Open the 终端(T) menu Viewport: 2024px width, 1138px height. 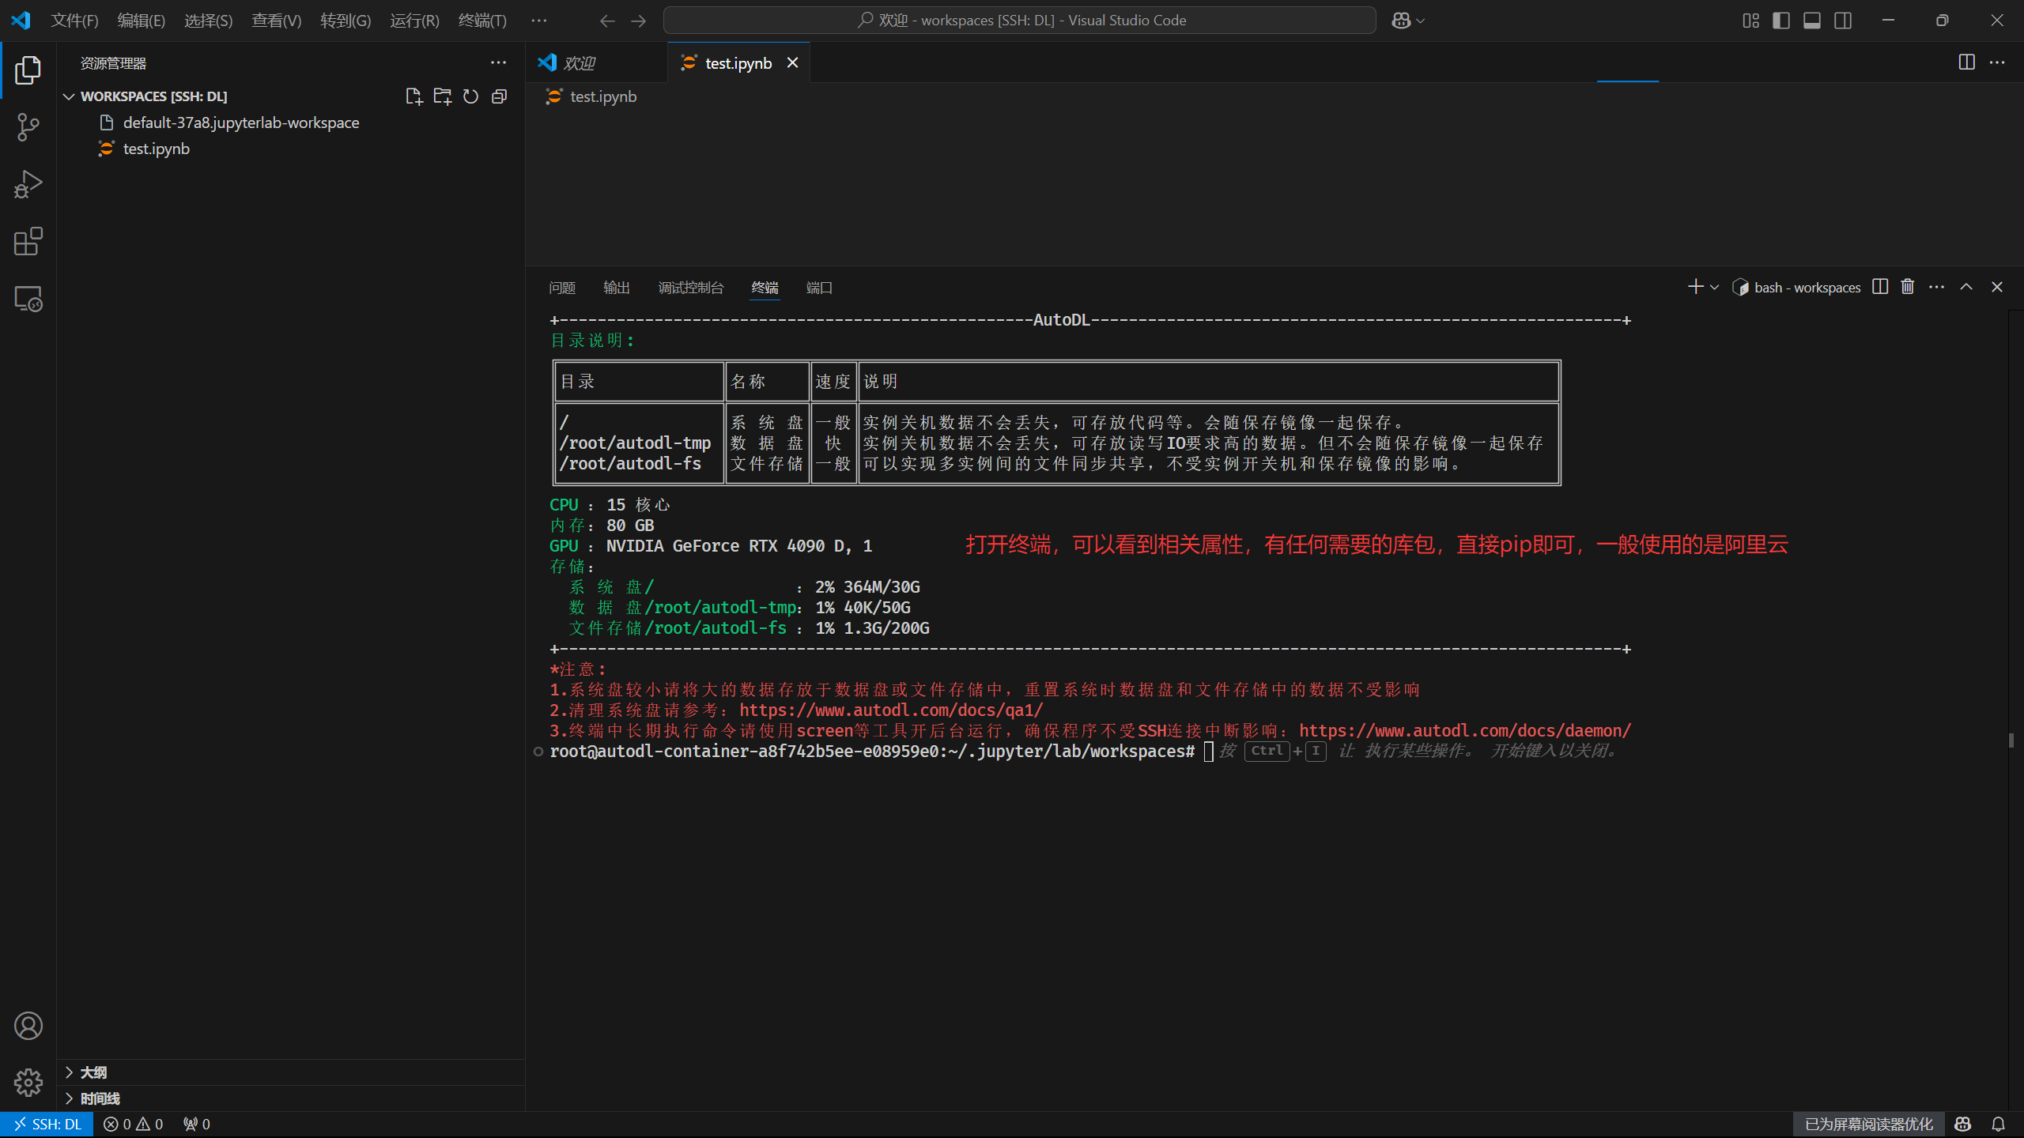coord(481,21)
